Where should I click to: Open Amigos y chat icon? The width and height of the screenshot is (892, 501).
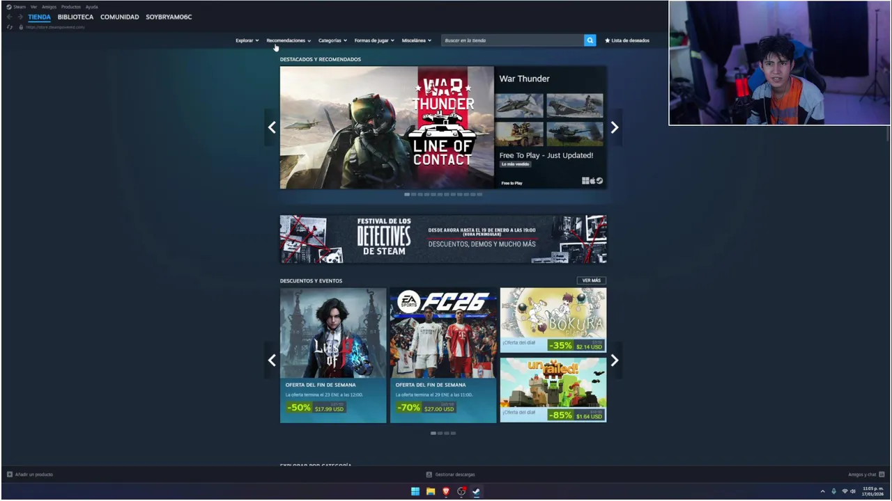882,475
